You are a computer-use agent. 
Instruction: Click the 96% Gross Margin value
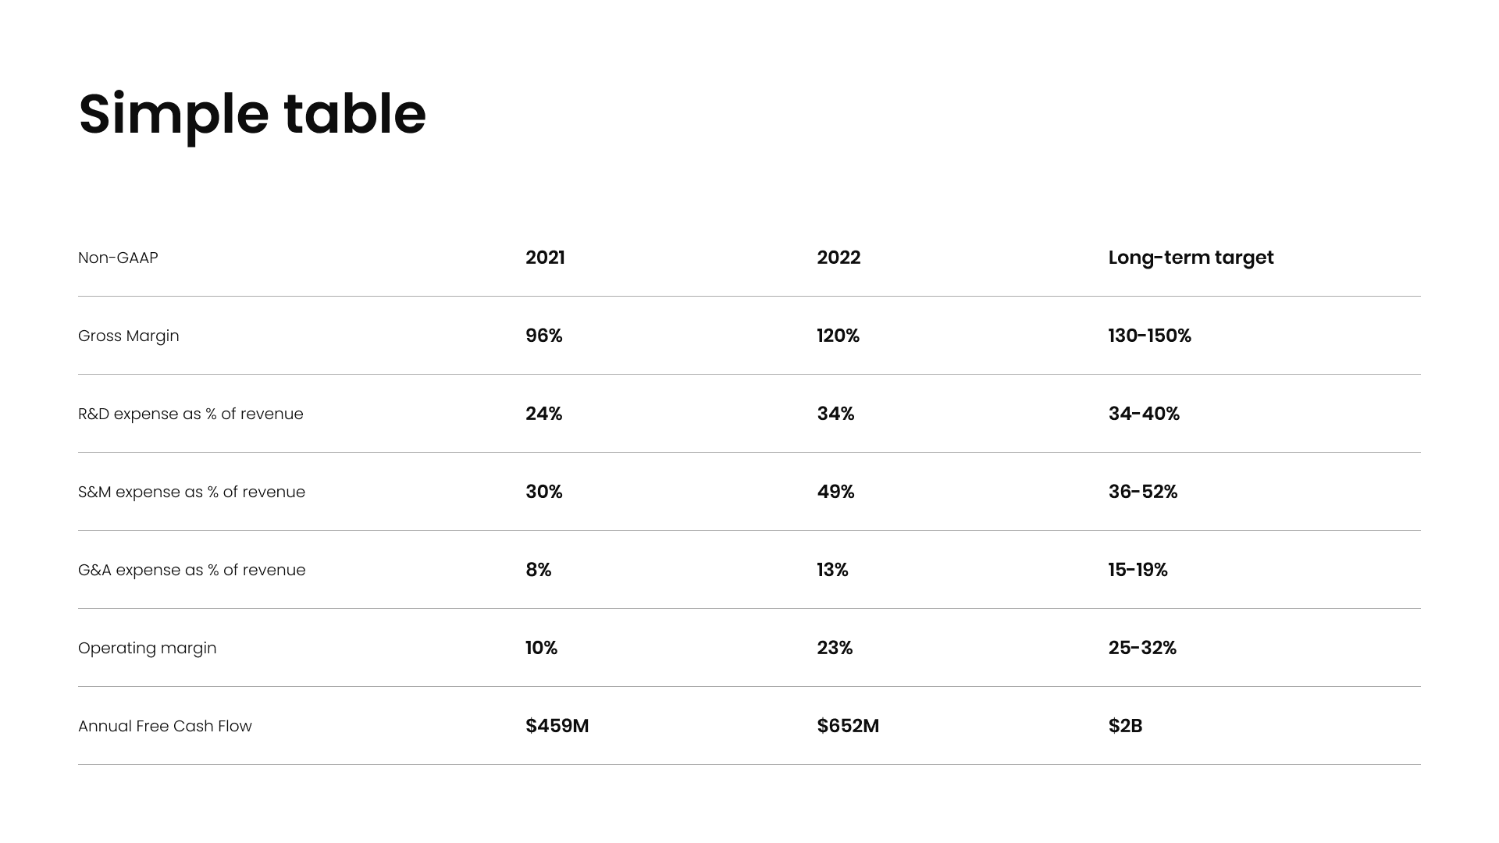click(544, 336)
